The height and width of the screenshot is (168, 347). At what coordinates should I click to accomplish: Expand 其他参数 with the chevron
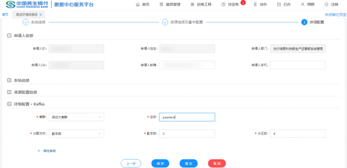39,151
